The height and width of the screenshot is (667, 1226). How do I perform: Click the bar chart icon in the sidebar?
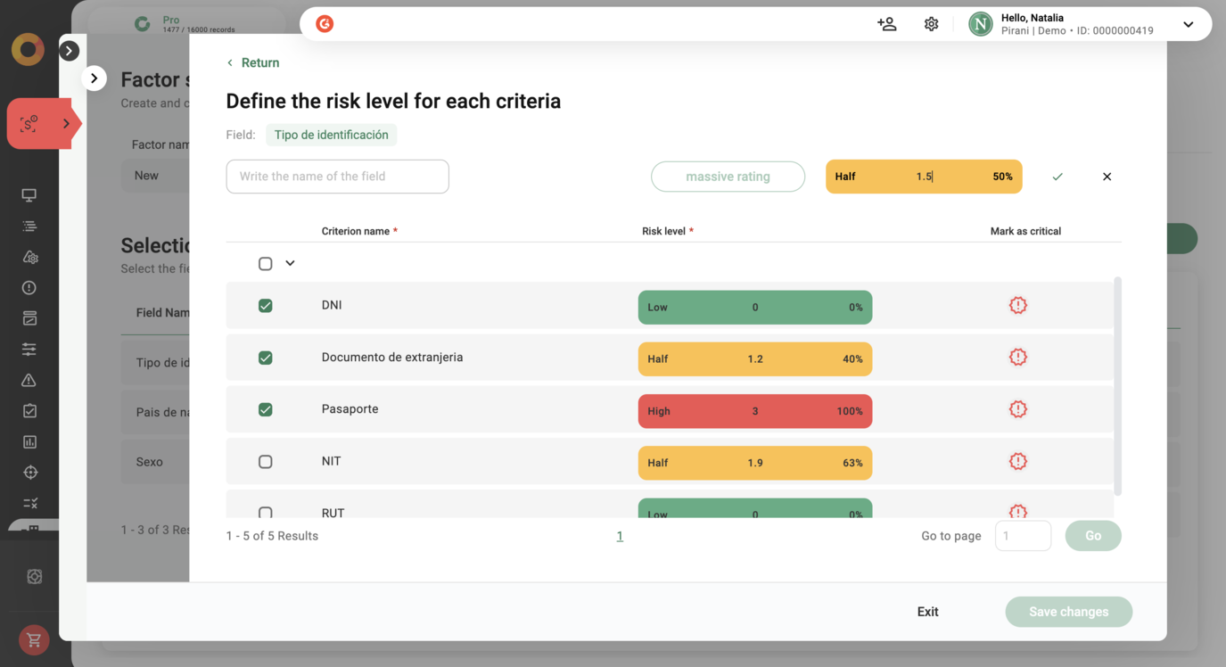tap(29, 442)
